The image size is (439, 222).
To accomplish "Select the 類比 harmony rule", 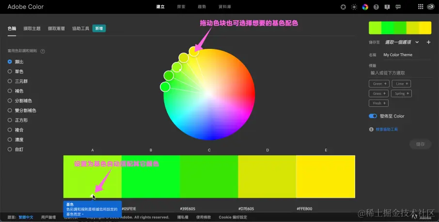I will (x=16, y=62).
